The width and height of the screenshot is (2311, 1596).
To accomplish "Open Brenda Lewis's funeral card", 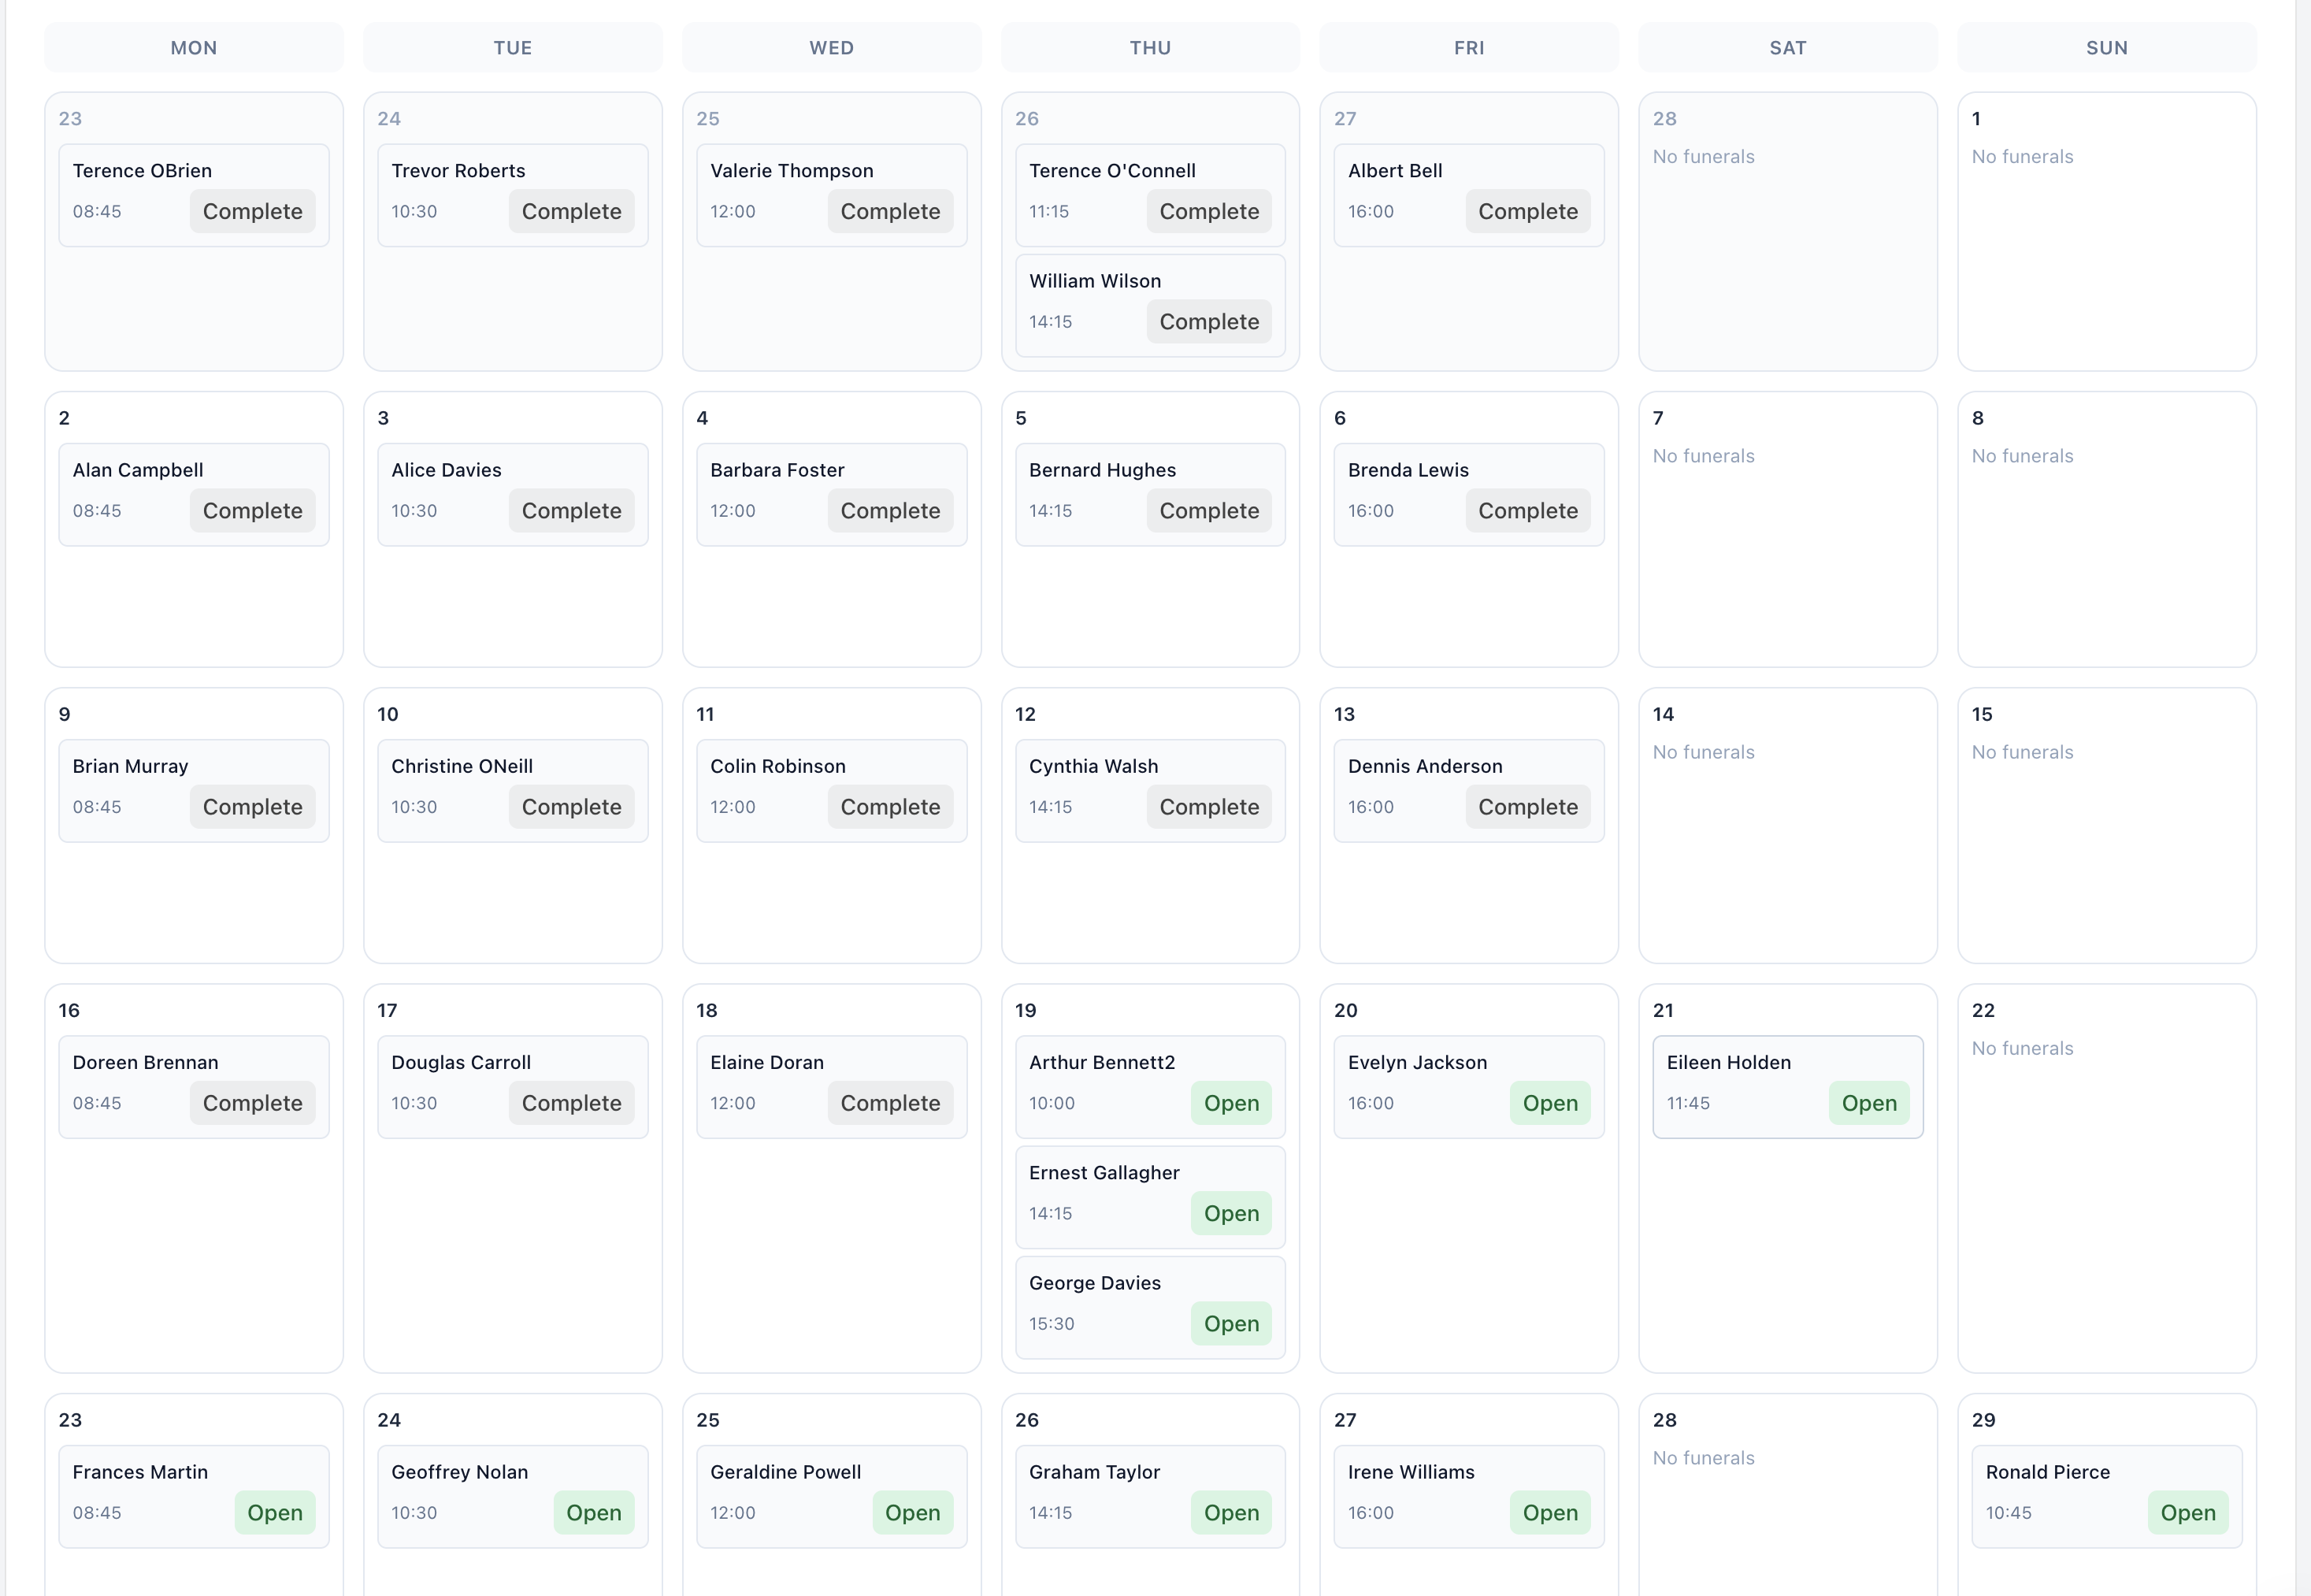I will pos(1467,494).
